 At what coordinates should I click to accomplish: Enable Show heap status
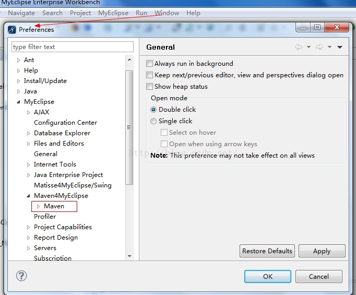point(149,87)
